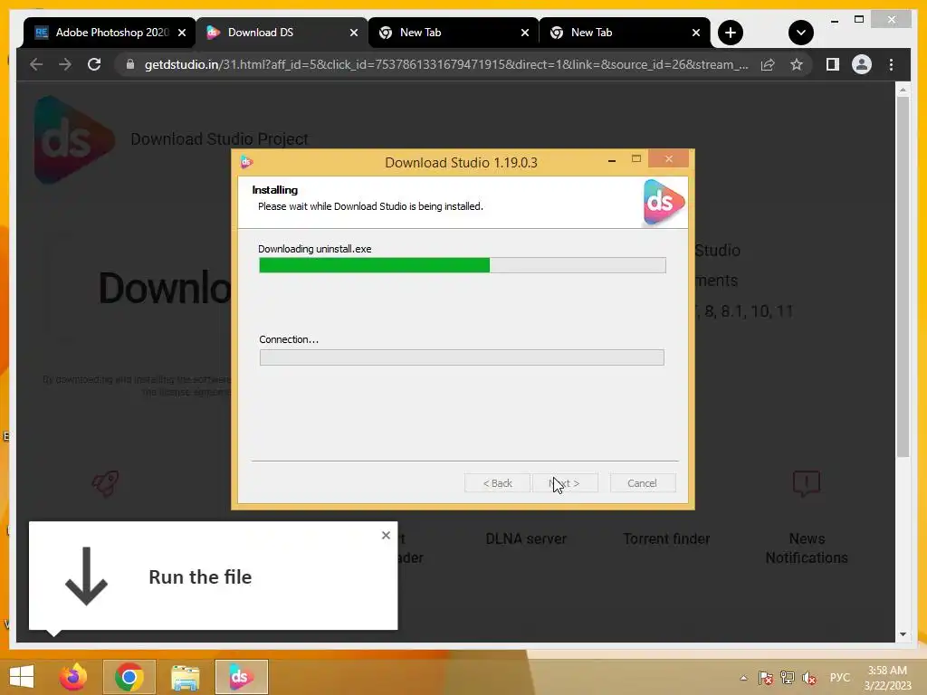The width and height of the screenshot is (927, 695).
Task: Click the Run the file text
Action: pyautogui.click(x=200, y=576)
